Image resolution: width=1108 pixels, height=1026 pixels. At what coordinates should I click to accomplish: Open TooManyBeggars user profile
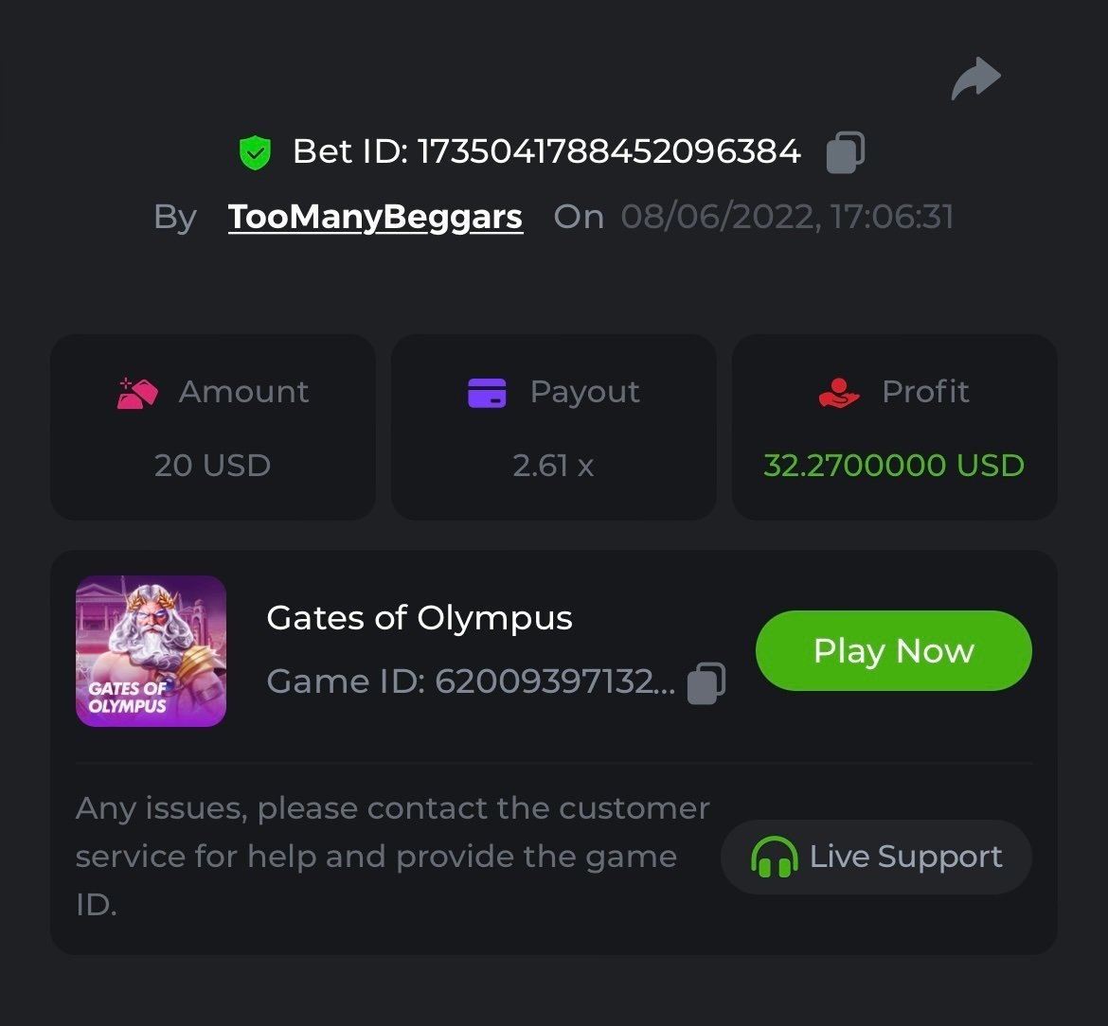375,218
